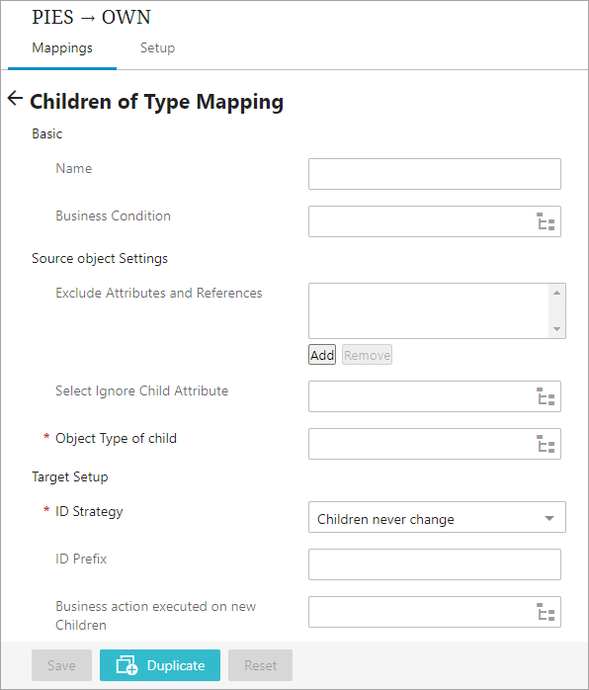Open Object Type of child picker icon
Viewport: 589px width, 690px height.
click(546, 444)
